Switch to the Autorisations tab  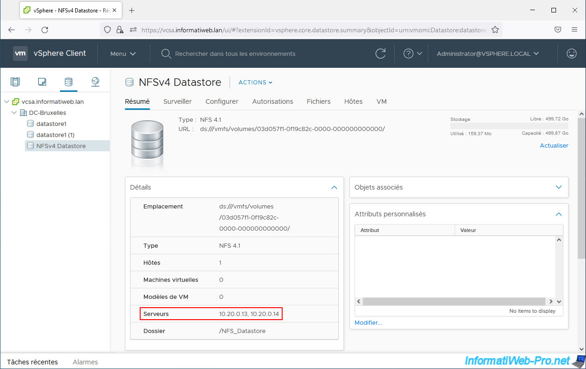(x=272, y=101)
